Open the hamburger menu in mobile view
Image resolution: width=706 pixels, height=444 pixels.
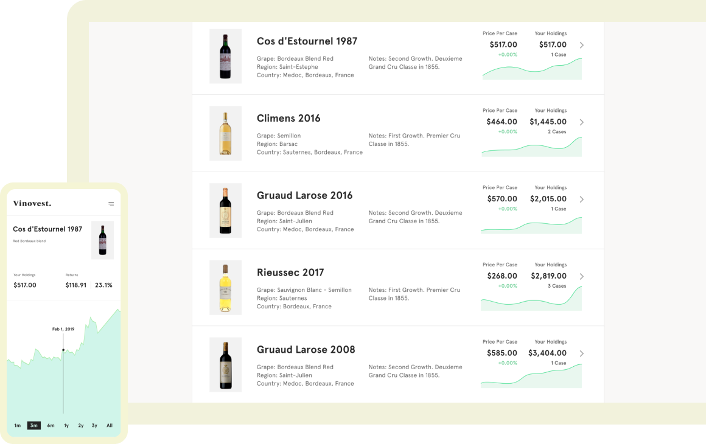pyautogui.click(x=111, y=204)
